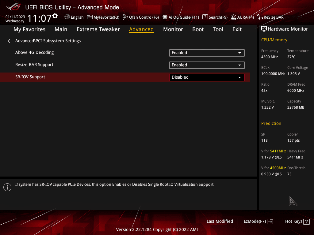
Task: Click the arrow of Above 4G Decoding dropdown
Action: [x=239, y=53]
